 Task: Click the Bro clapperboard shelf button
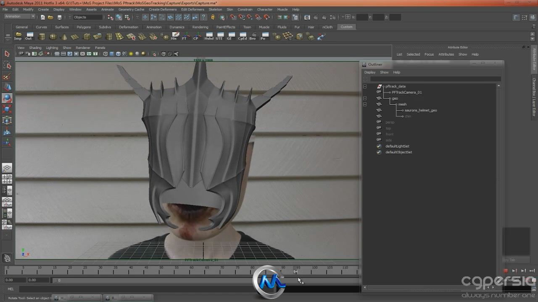pyautogui.click(x=253, y=36)
